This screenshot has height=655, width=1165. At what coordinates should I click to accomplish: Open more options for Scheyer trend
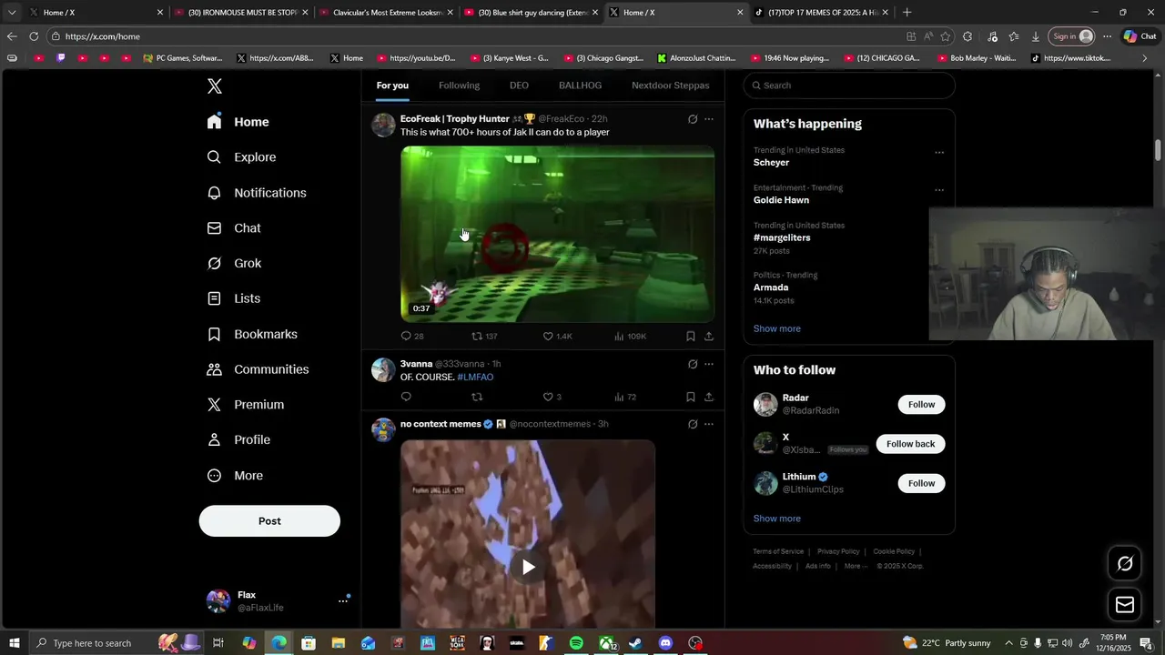coord(939,153)
